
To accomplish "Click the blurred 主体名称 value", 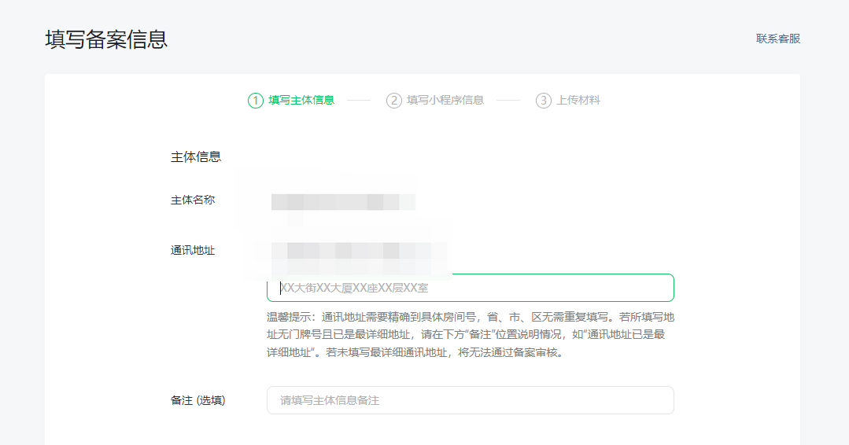I will coord(342,201).
